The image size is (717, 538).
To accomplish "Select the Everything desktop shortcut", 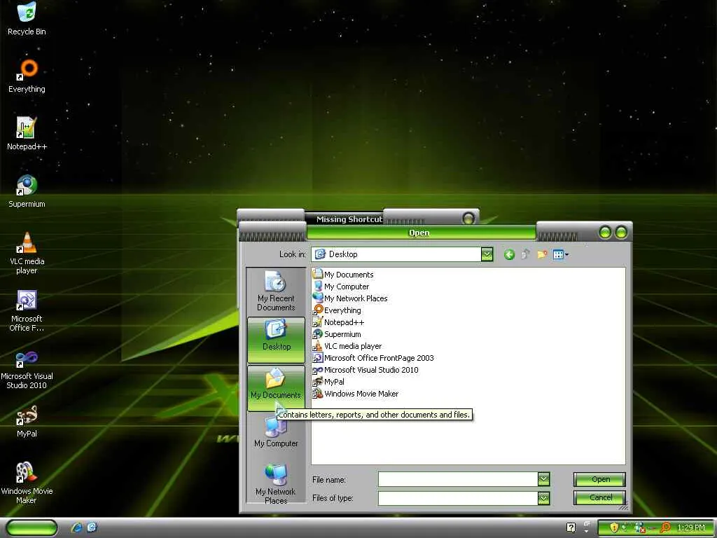I will pos(27,76).
